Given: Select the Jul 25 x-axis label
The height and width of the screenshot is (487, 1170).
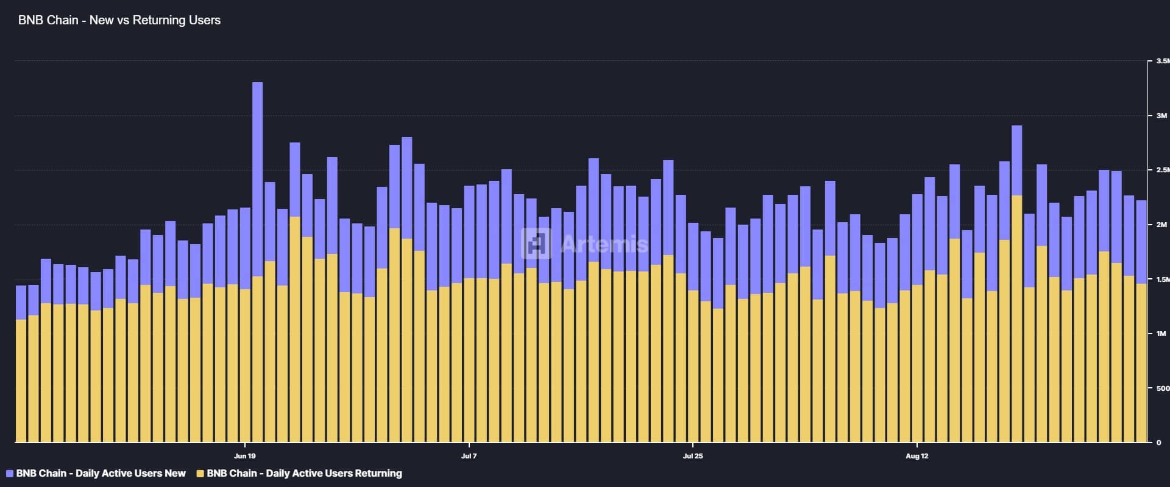Looking at the screenshot, I should 693,456.
